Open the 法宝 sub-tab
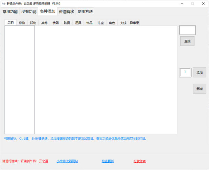The width and height of the screenshot is (209, 170). (101, 23)
